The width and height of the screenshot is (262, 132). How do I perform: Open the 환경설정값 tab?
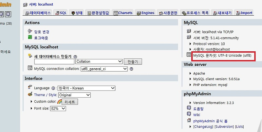click(x=98, y=13)
